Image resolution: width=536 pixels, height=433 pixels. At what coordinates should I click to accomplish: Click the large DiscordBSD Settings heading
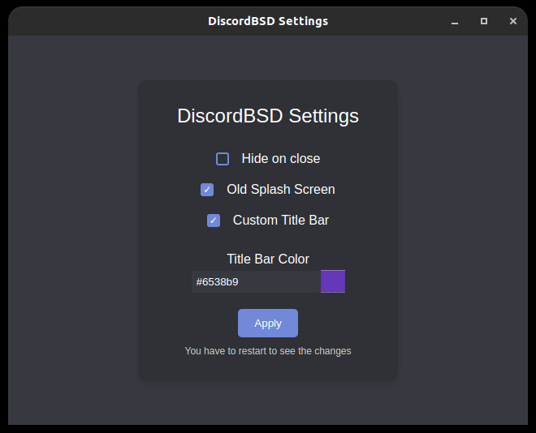click(268, 116)
